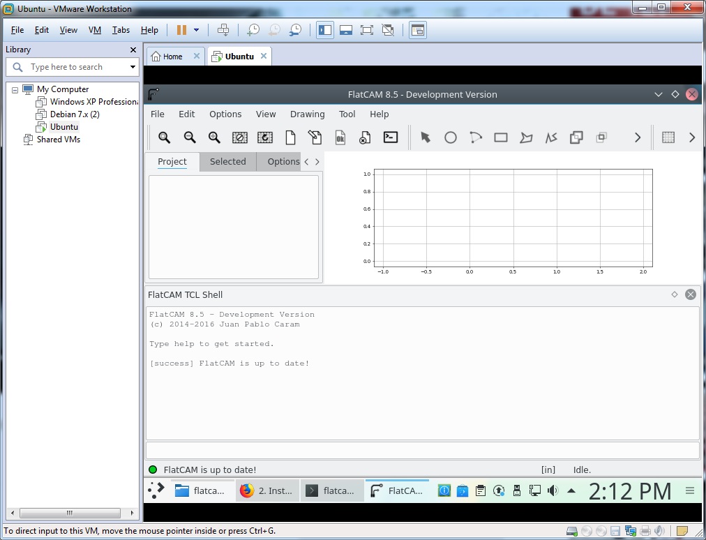Select the Add Rectangle drawing tool
Viewport: 706px width, 540px height.
coord(501,137)
